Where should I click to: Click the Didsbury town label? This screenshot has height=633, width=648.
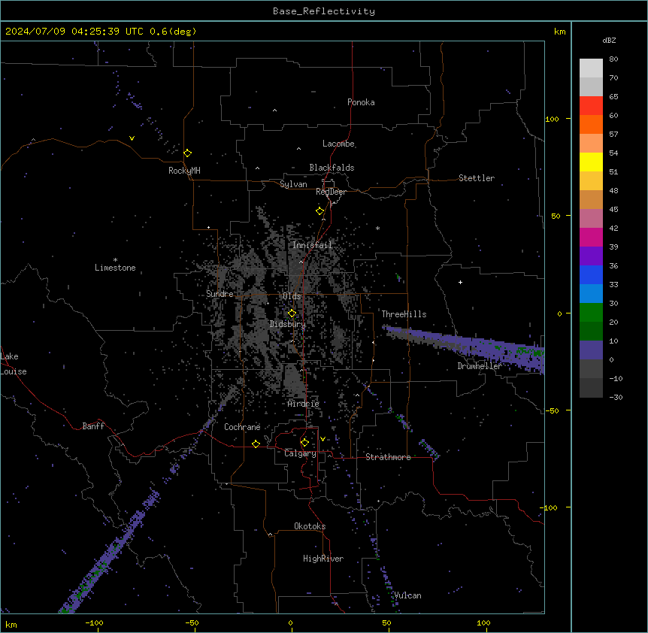pos(288,324)
